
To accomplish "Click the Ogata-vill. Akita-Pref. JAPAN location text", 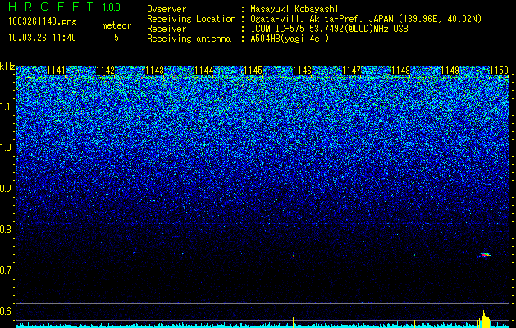I will [x=366, y=19].
